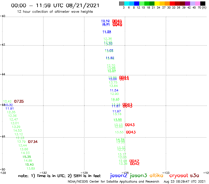Select wave height value 12.35

tap(11, 112)
